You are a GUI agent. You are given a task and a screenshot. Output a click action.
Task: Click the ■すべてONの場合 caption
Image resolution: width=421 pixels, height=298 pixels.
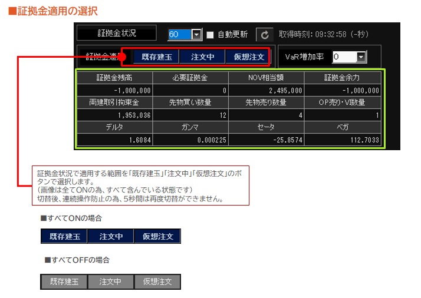[x=71, y=218]
